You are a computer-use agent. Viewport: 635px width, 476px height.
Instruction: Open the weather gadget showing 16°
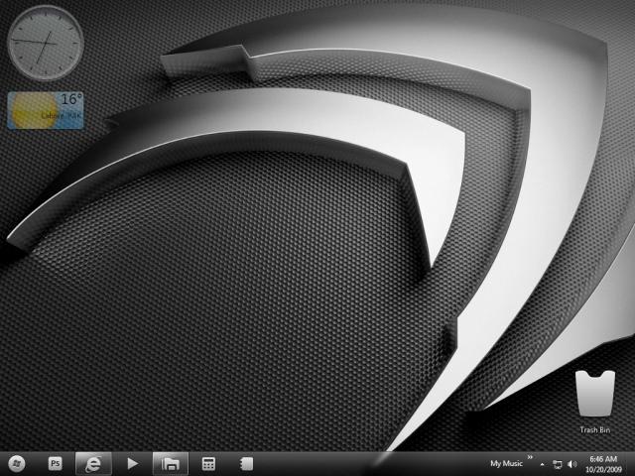(x=46, y=110)
